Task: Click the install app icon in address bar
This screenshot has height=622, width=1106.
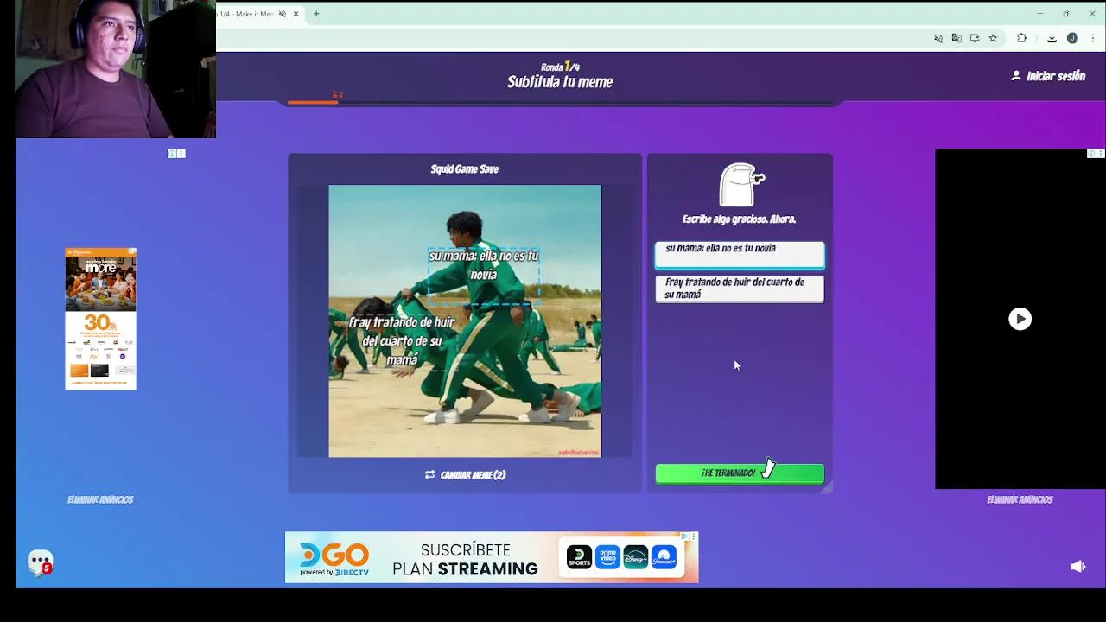Action: tap(975, 38)
